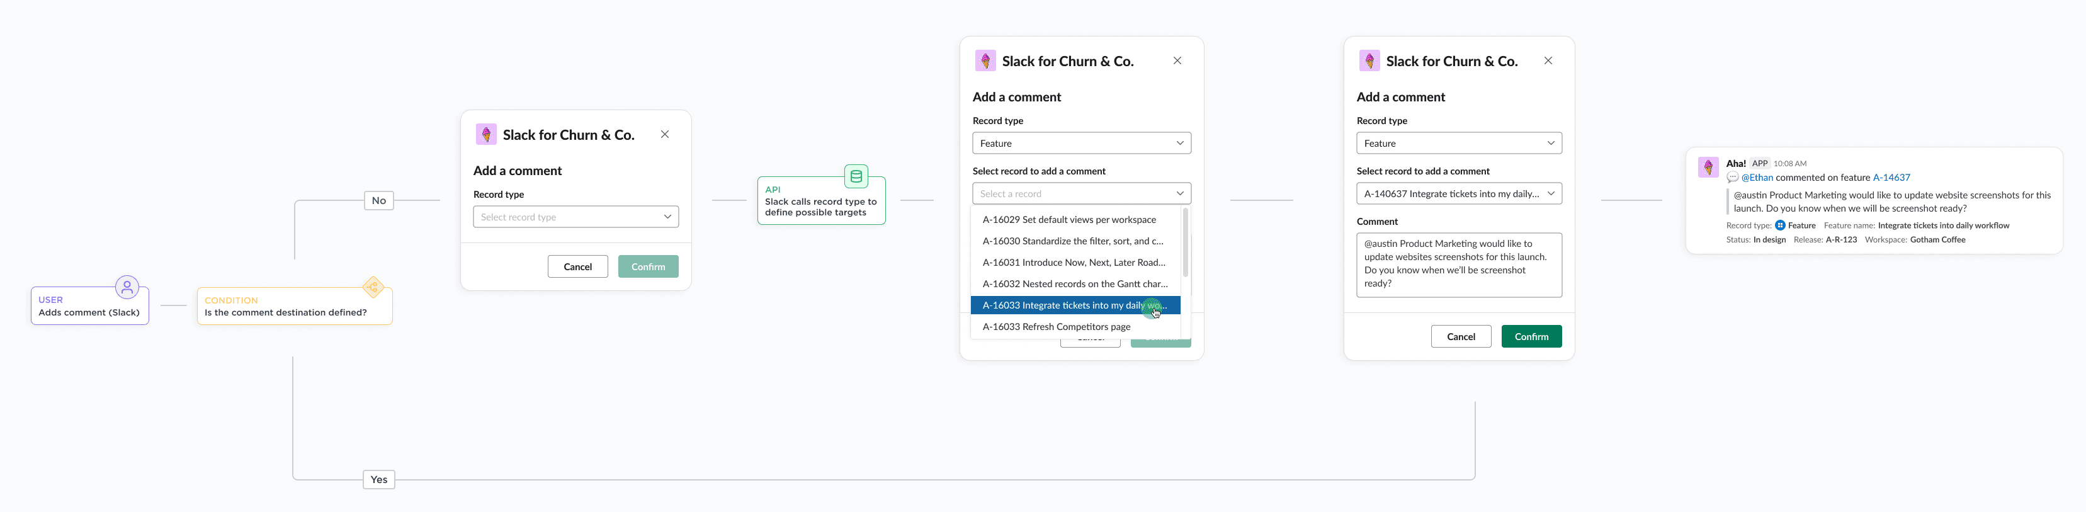Click Cancel in the dialog with the Comment field

pos(1461,336)
